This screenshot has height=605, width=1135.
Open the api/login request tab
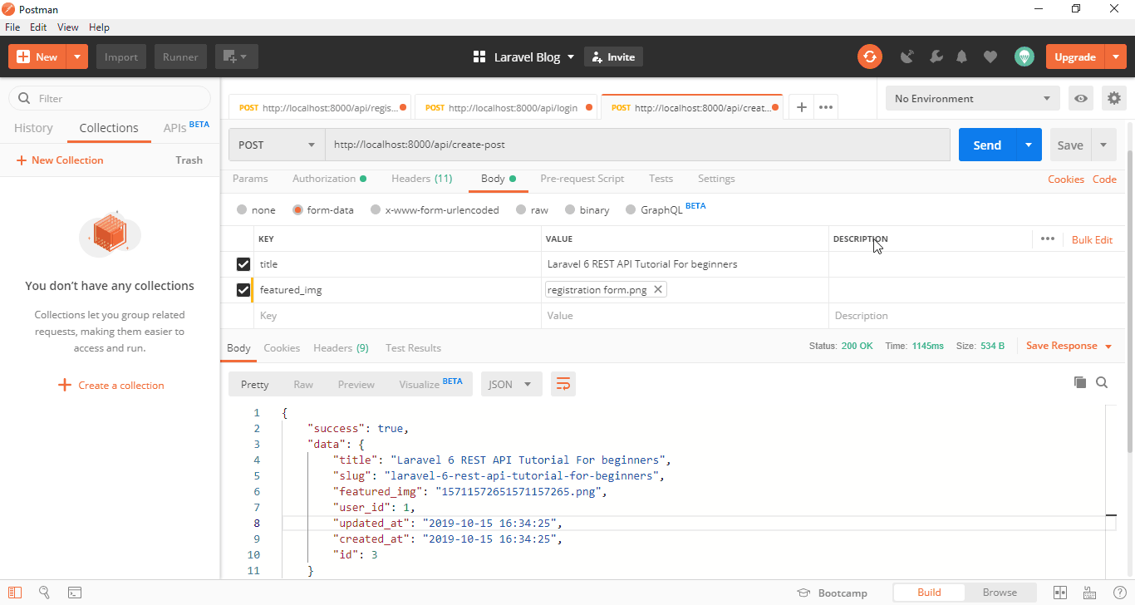tap(506, 107)
